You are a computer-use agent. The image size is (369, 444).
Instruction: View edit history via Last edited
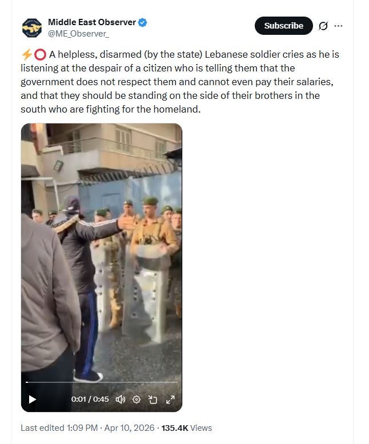pos(59,428)
